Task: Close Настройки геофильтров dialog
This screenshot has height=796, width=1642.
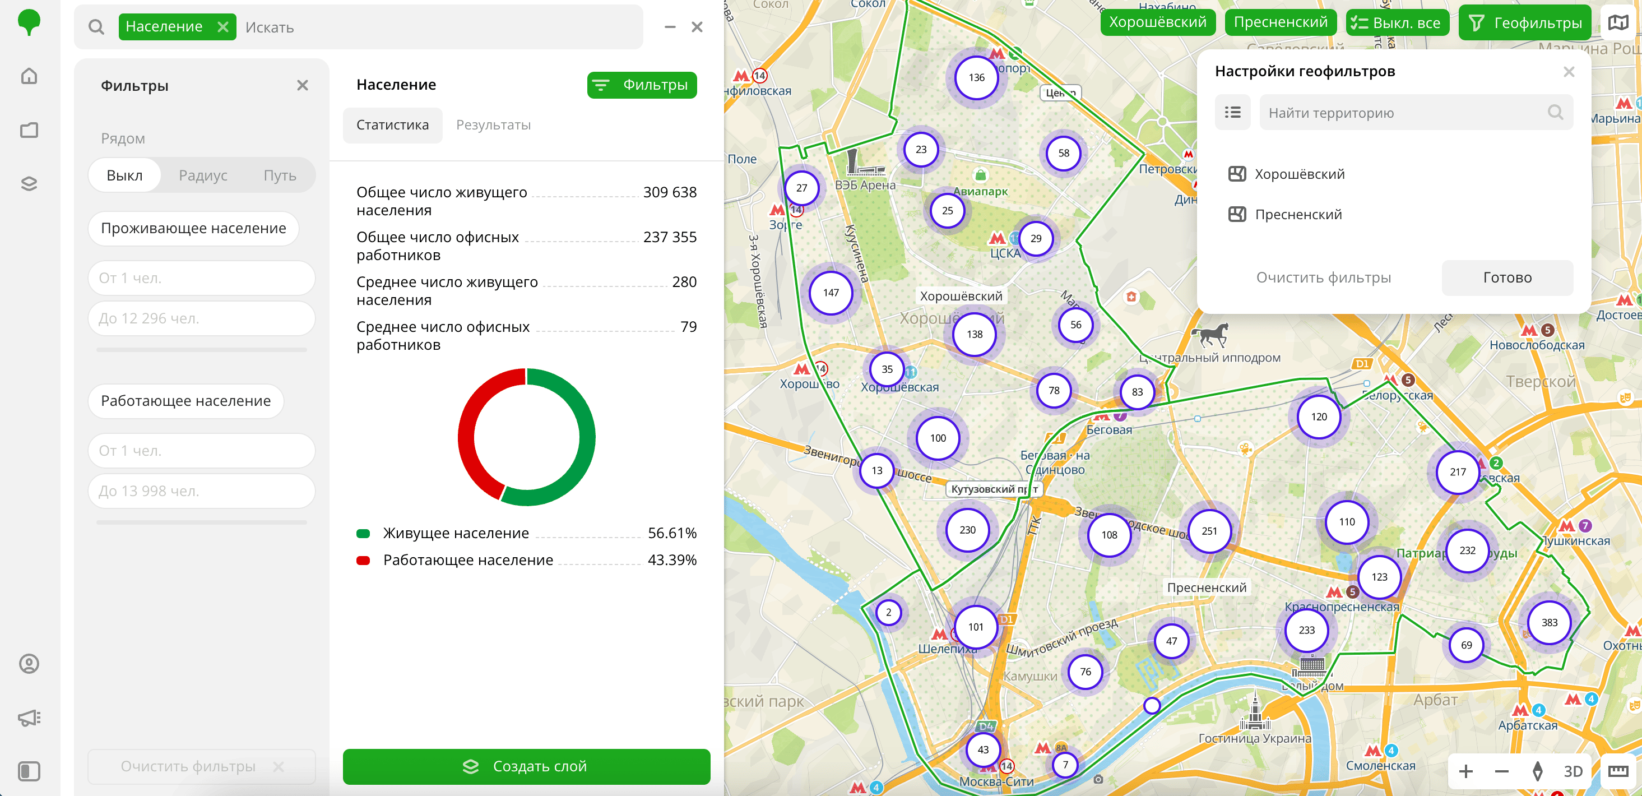Action: pos(1569,71)
